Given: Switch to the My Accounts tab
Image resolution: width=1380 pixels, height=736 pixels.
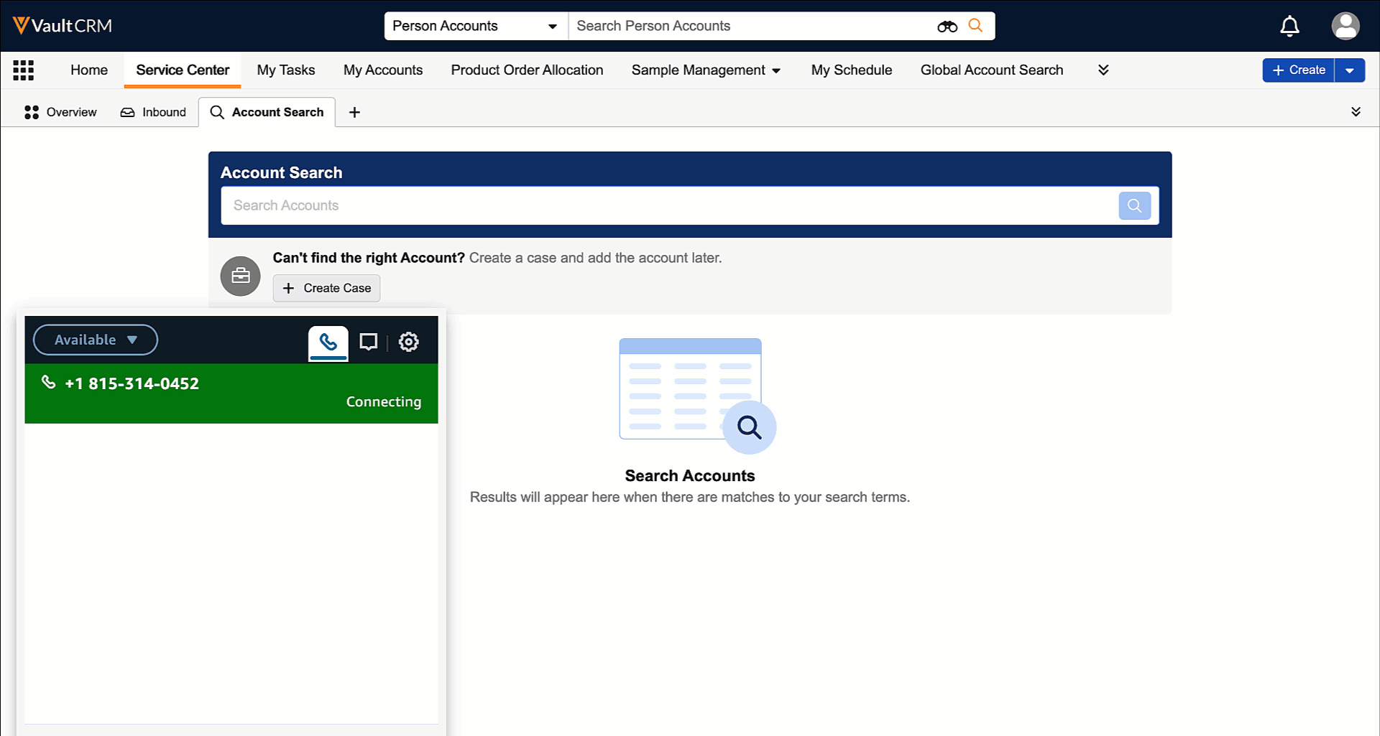Looking at the screenshot, I should pos(382,70).
